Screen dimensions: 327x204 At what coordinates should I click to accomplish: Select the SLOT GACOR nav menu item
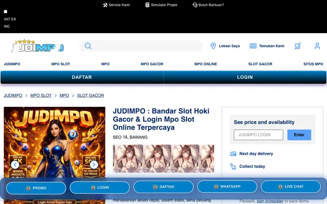click(260, 64)
